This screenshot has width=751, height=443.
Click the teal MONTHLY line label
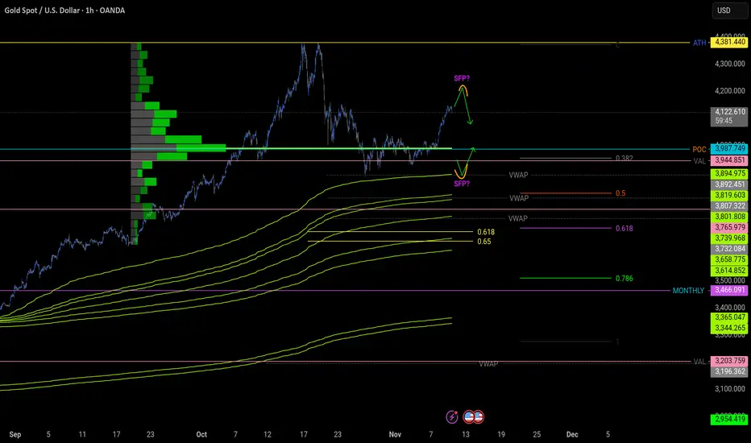click(x=688, y=291)
